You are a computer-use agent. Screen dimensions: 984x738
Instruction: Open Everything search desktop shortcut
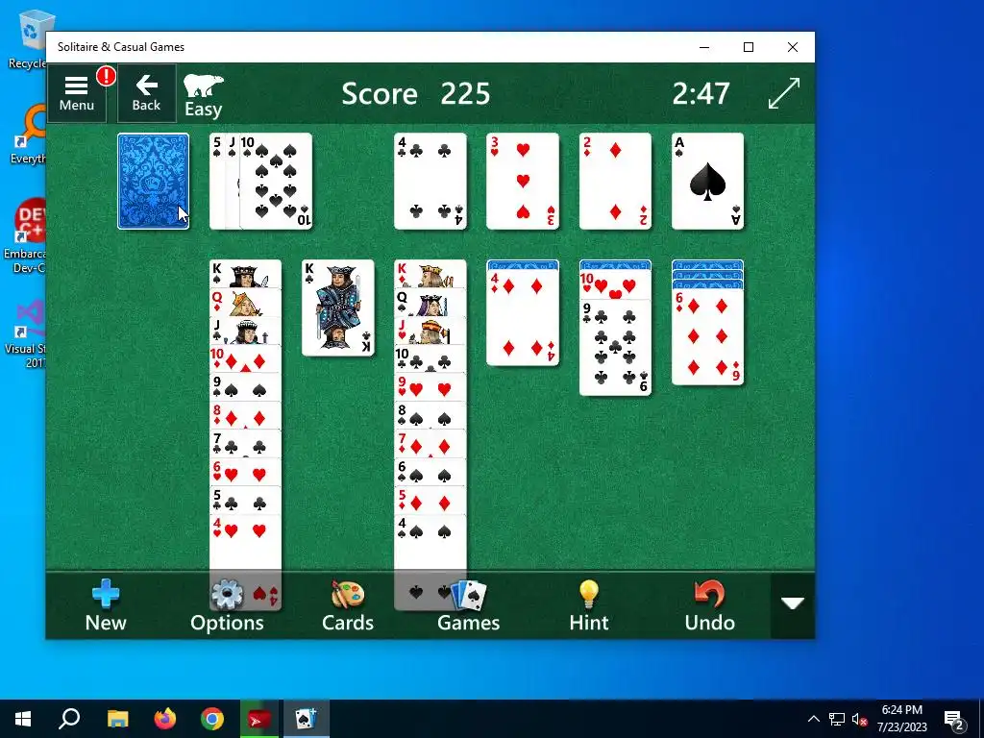(29, 135)
